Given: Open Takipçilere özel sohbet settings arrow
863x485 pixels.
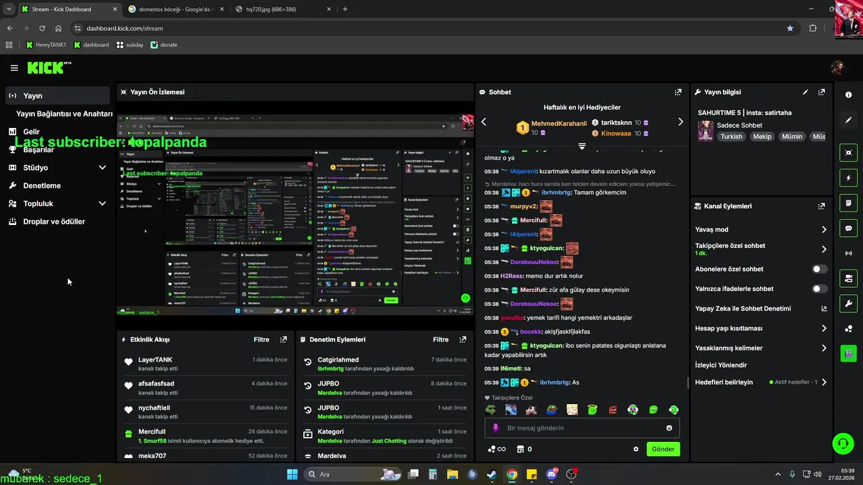Looking at the screenshot, I should click(x=824, y=249).
